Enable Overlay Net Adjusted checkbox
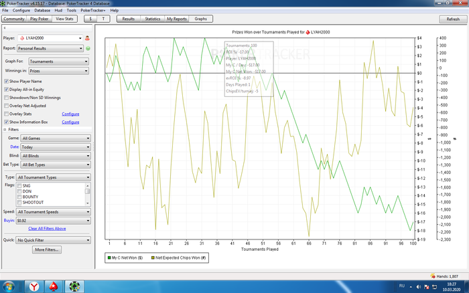469x293 pixels. [x=6, y=106]
